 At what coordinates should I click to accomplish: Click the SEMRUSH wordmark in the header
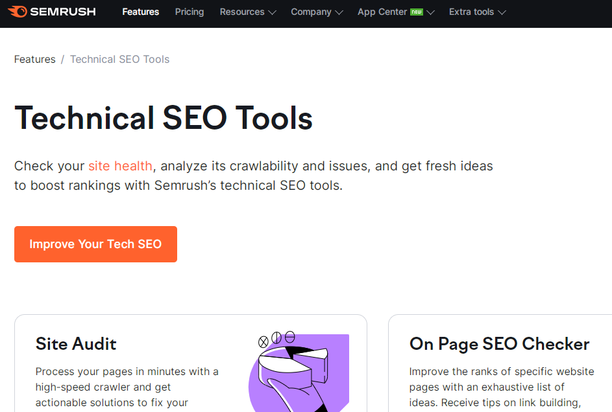pyautogui.click(x=63, y=12)
